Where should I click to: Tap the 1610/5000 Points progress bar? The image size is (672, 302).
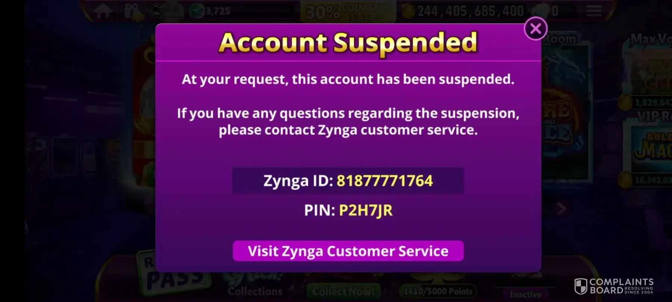click(x=438, y=291)
